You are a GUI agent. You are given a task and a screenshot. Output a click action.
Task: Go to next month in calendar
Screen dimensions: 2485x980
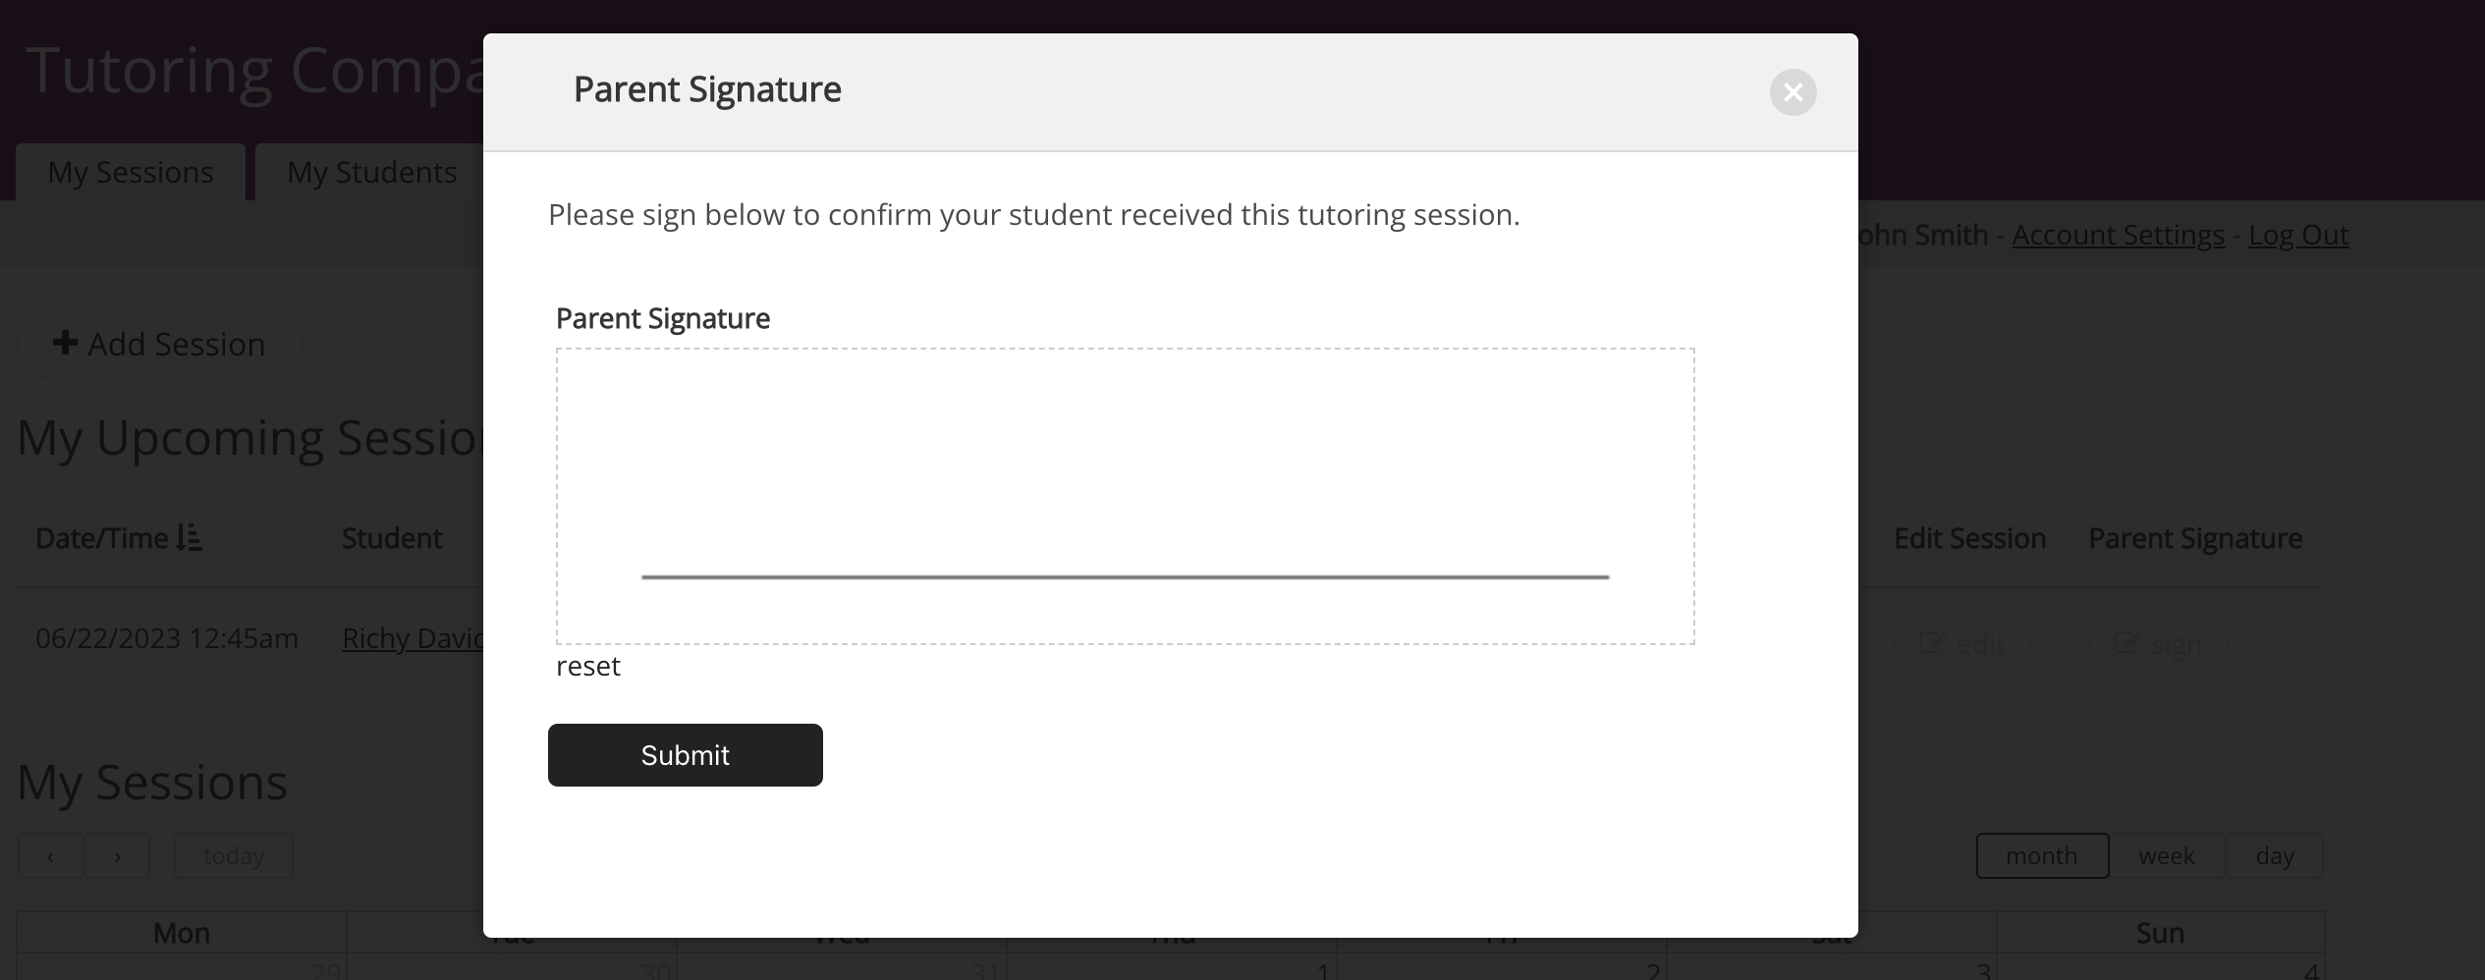[x=117, y=856]
